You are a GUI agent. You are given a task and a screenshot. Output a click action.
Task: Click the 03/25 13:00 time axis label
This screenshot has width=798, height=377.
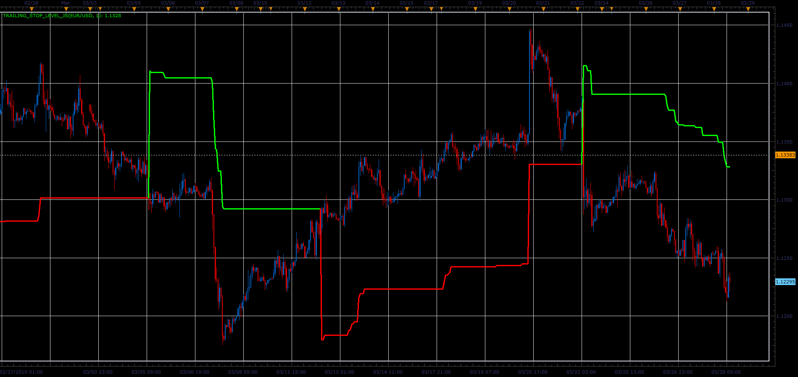point(629,372)
